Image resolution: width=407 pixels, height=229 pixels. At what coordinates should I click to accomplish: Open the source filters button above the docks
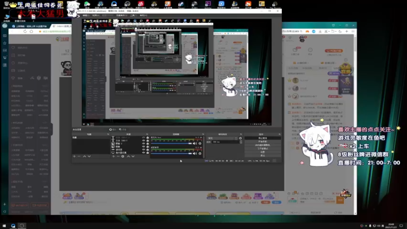pos(123,130)
